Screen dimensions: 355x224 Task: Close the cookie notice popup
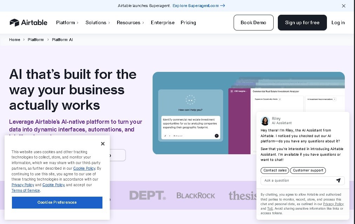102,144
